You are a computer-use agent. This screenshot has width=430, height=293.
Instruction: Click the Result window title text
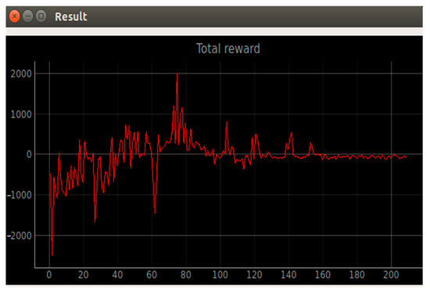71,16
